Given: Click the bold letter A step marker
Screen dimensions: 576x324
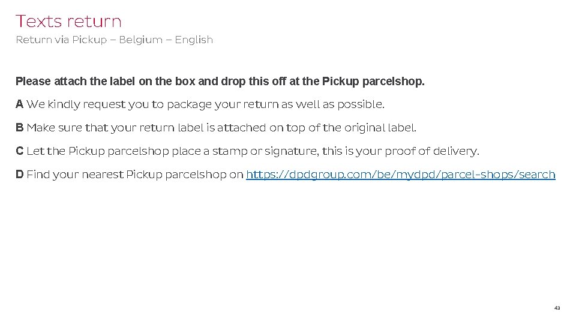Looking at the screenshot, I should point(19,104).
